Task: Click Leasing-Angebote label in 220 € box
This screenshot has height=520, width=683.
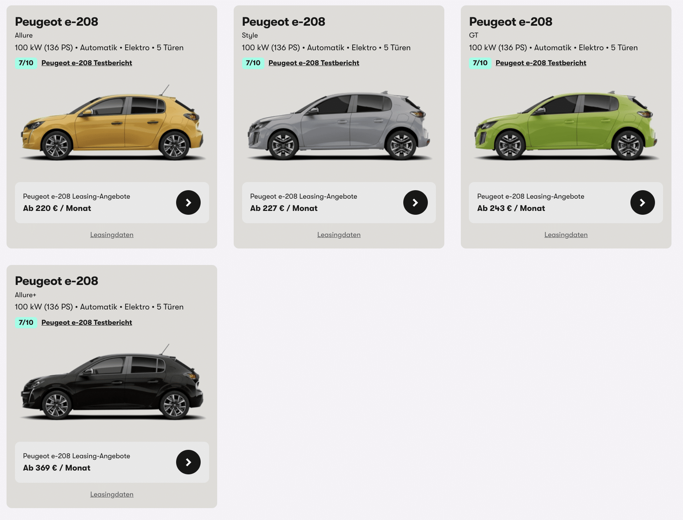Action: click(x=76, y=196)
